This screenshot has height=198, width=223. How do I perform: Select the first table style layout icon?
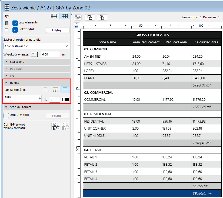pyautogui.click(x=54, y=16)
